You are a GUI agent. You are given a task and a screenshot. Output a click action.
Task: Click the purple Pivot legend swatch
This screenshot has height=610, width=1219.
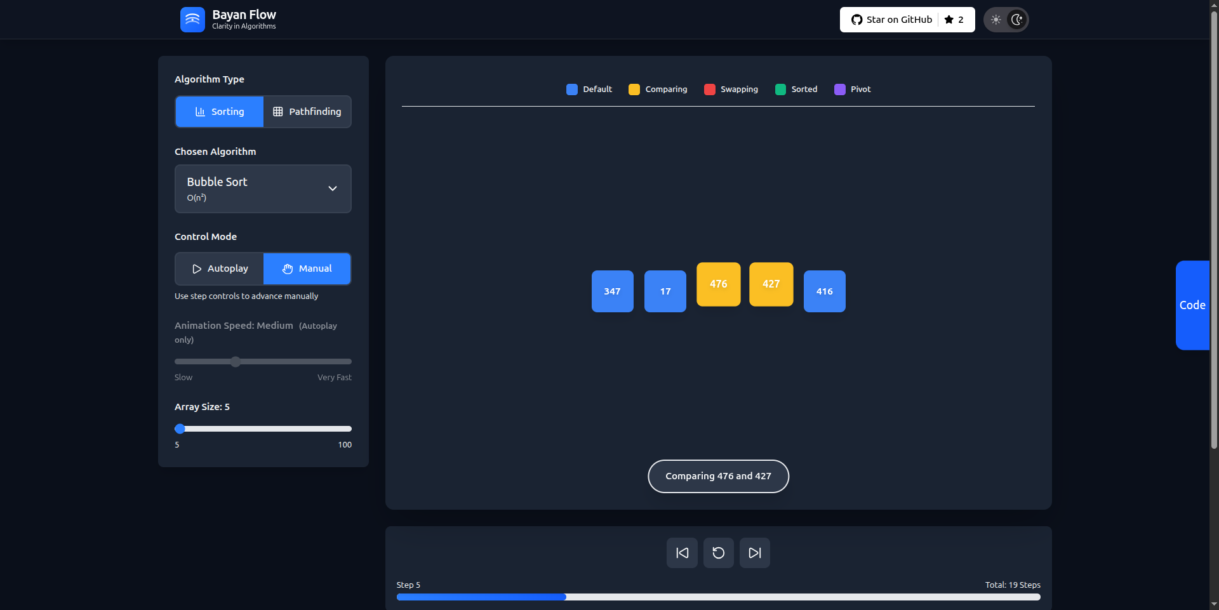coord(840,90)
